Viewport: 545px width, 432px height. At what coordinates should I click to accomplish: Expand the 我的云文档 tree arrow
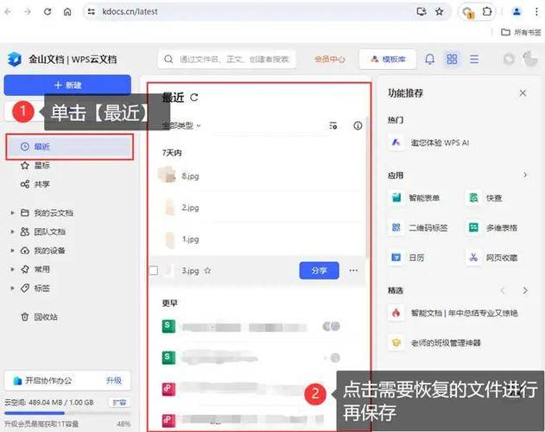12,213
